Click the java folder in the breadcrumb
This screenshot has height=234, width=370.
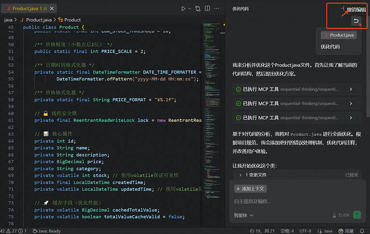[x=8, y=20]
